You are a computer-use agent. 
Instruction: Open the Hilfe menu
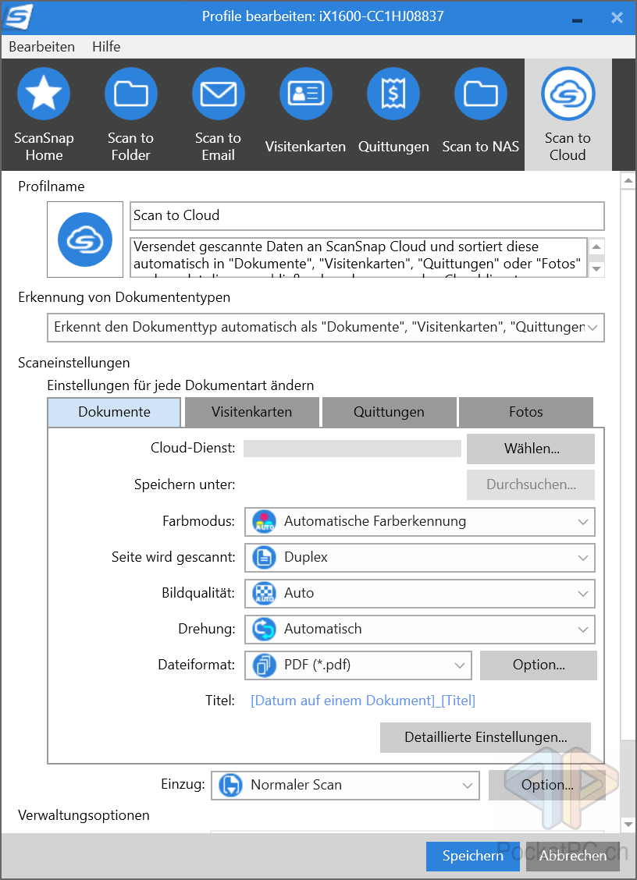pyautogui.click(x=106, y=47)
